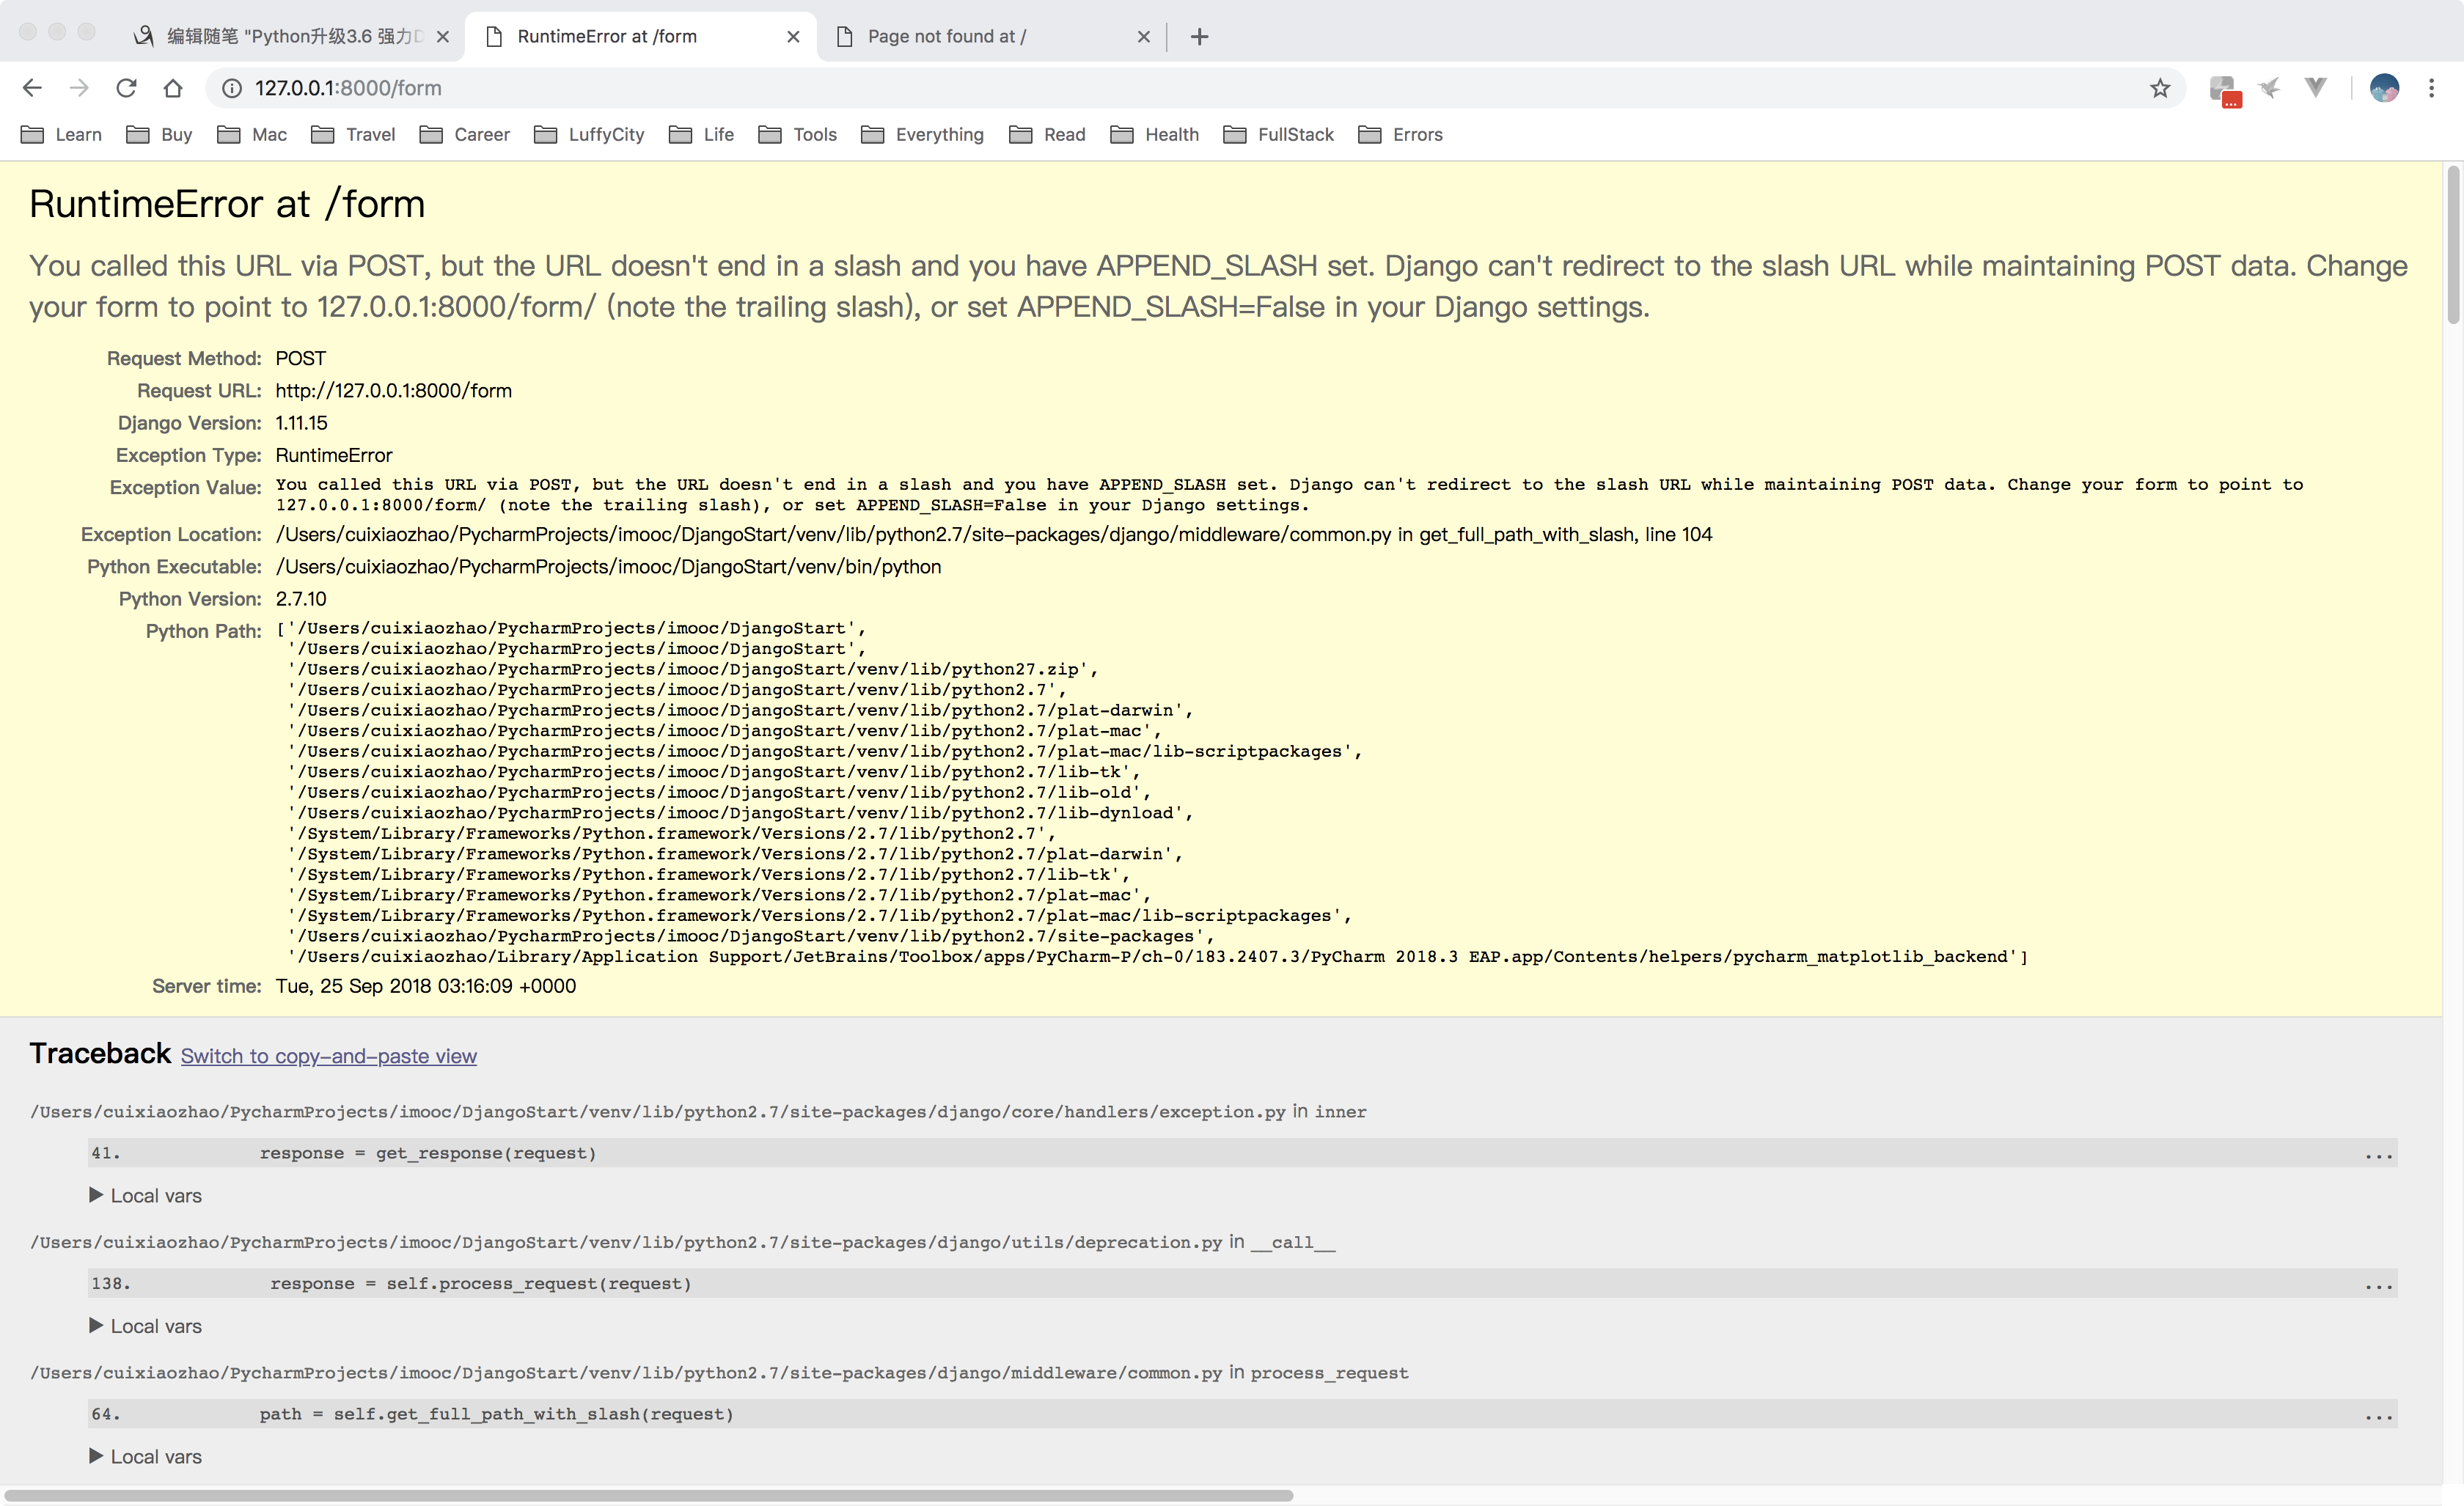This screenshot has width=2464, height=1506.
Task: Expand Local vars under common.py frame
Action: [x=146, y=1456]
